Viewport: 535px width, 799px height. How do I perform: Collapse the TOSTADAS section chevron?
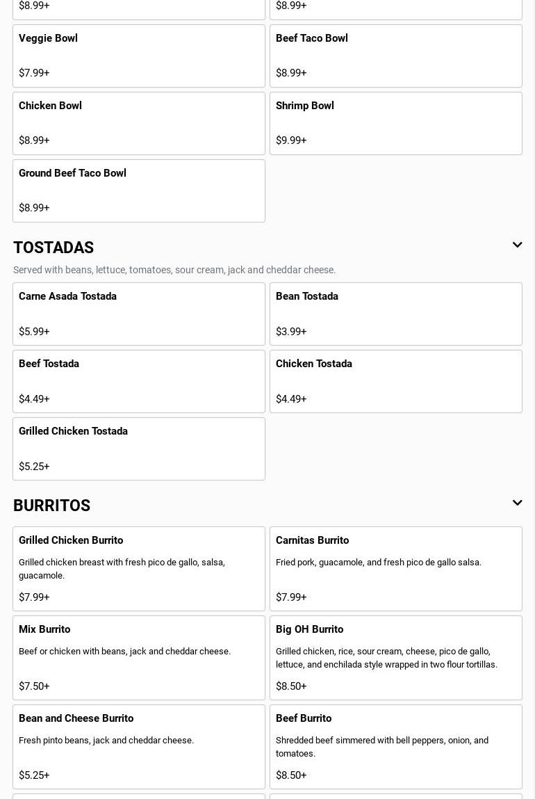(517, 245)
